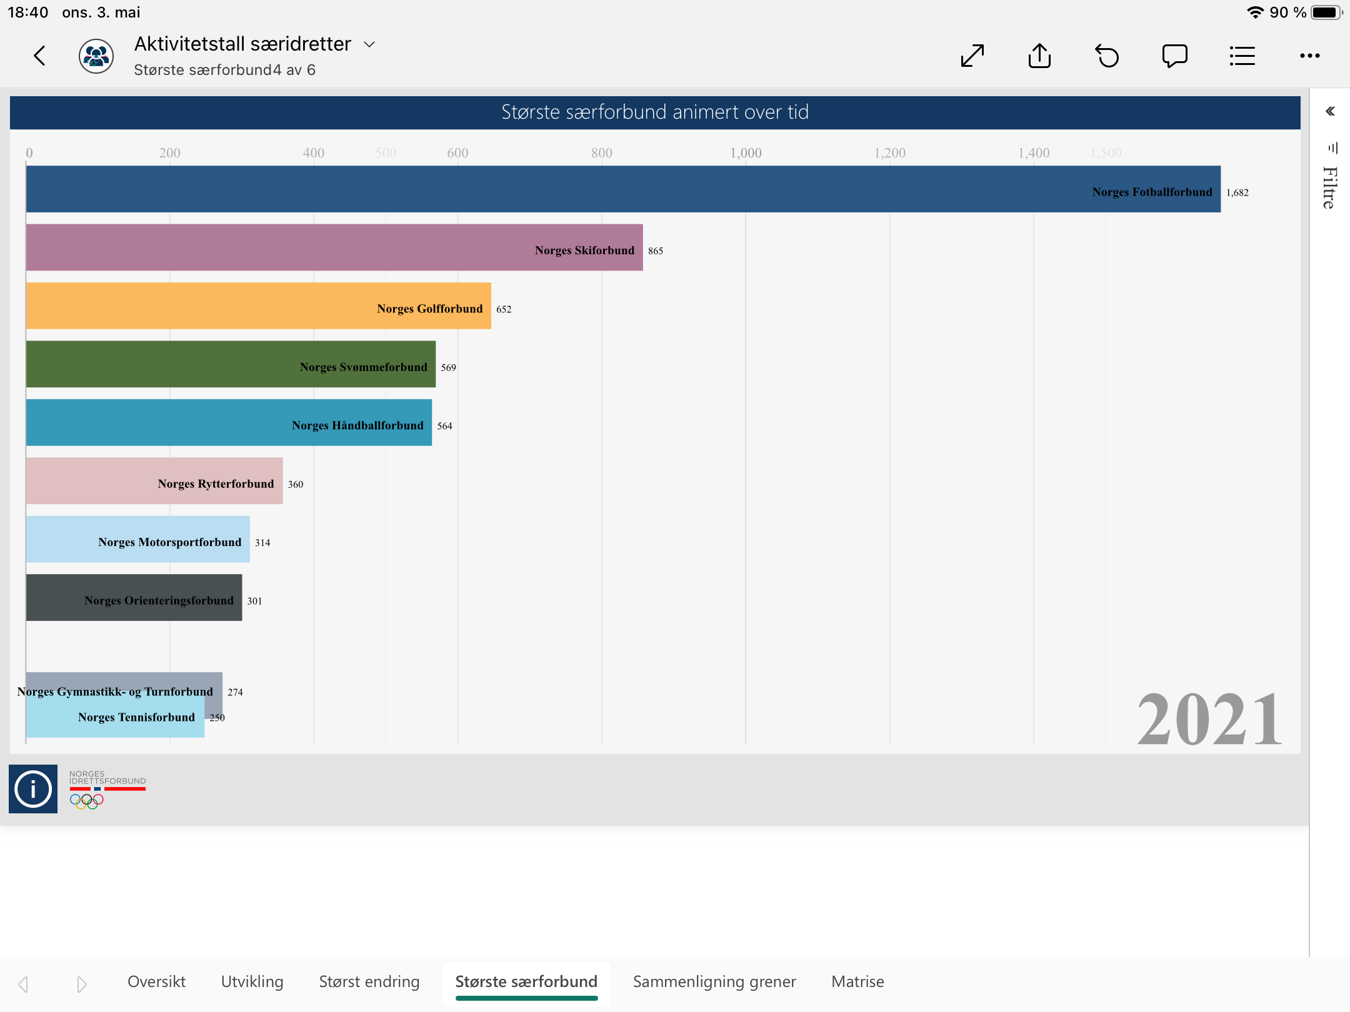
Task: Tap the 301 value label
Action: pos(254,601)
